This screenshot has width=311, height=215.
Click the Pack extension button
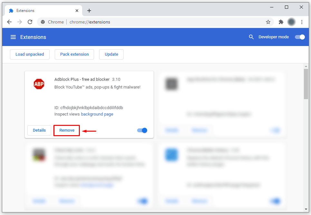(74, 54)
